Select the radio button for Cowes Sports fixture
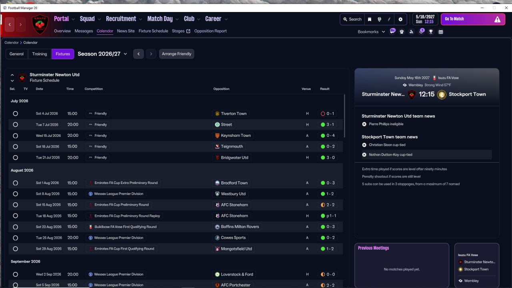This screenshot has width=512, height=288. coord(15,238)
